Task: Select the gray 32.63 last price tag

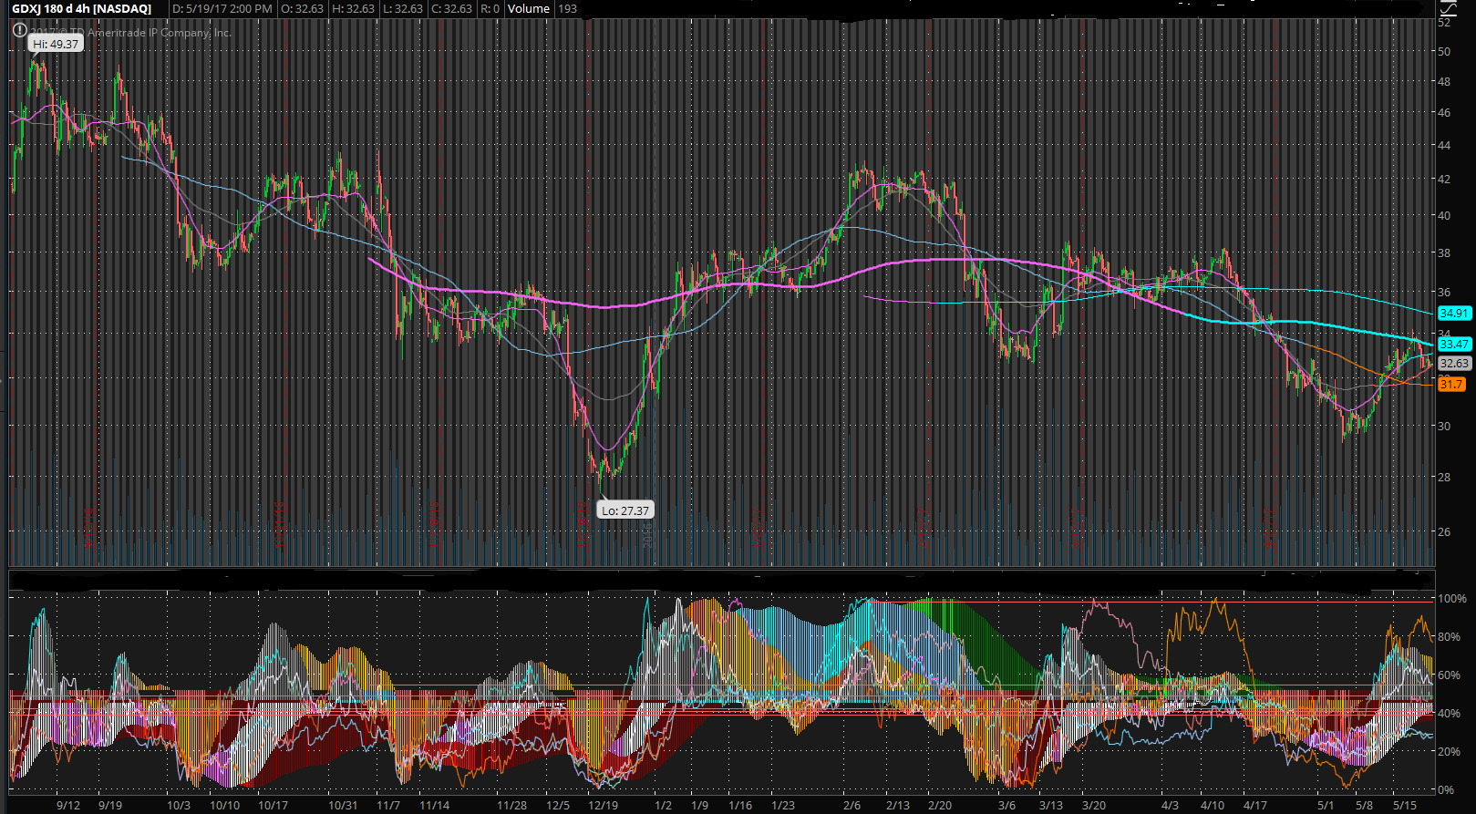Action: coord(1454,363)
